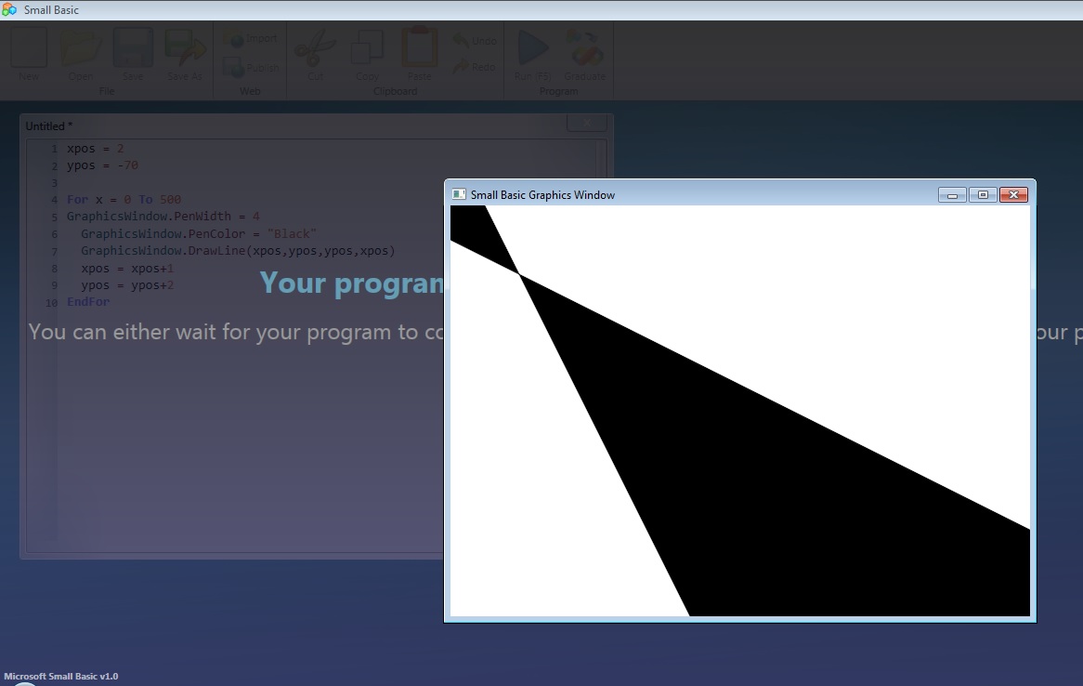
Task: Cut selection with the scissors icon
Action: [x=316, y=52]
